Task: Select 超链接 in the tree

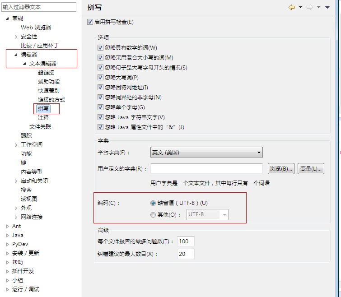Action: pyautogui.click(x=46, y=73)
